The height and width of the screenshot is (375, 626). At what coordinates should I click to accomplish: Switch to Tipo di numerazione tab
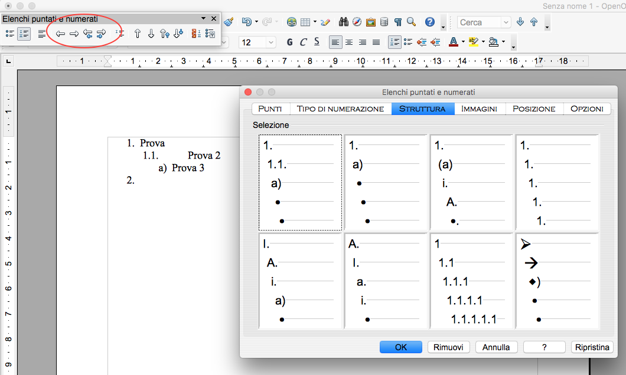[341, 109]
